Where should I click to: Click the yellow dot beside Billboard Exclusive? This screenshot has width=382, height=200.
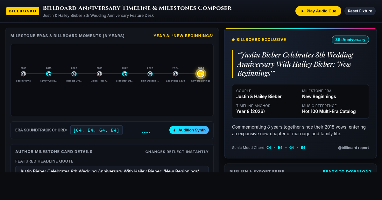point(233,40)
